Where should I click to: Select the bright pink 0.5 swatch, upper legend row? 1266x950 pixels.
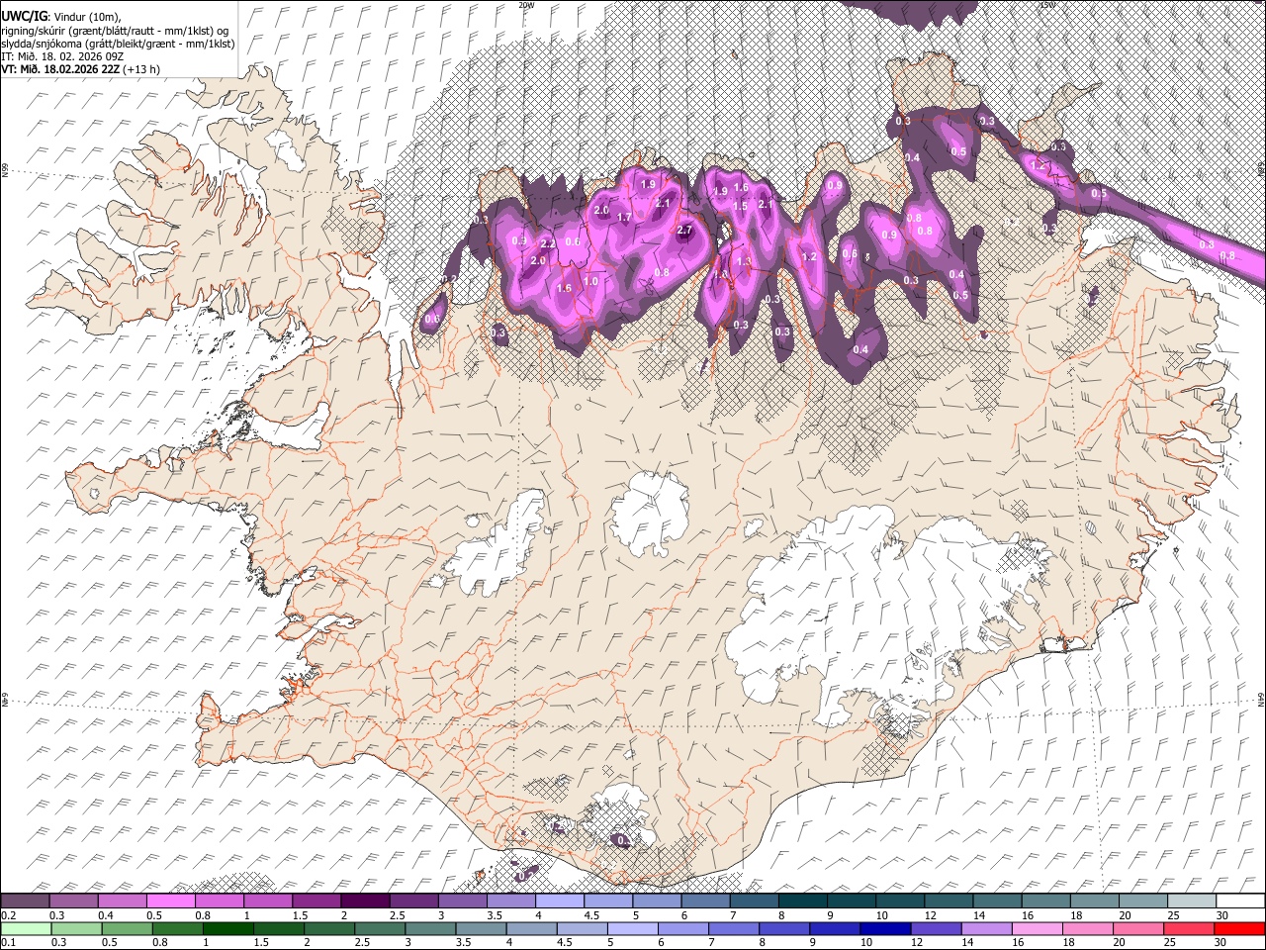[170, 901]
